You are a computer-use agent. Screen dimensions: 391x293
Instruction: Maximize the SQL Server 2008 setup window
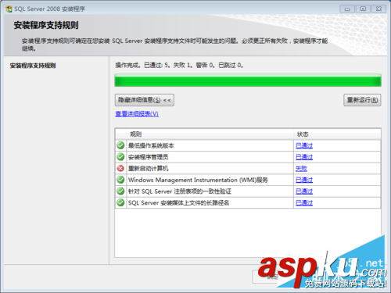363,9
